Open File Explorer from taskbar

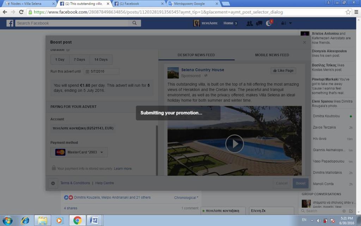click(43, 221)
